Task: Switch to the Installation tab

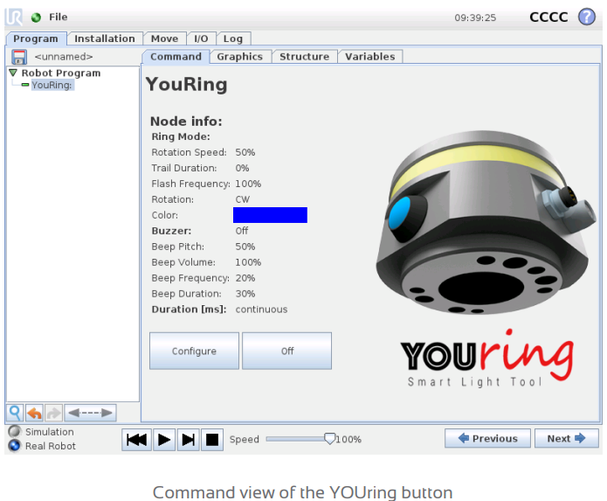Action: [105, 38]
